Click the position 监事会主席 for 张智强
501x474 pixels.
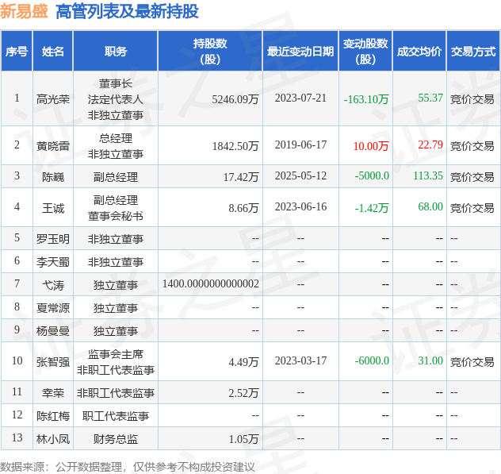pyautogui.click(x=116, y=354)
